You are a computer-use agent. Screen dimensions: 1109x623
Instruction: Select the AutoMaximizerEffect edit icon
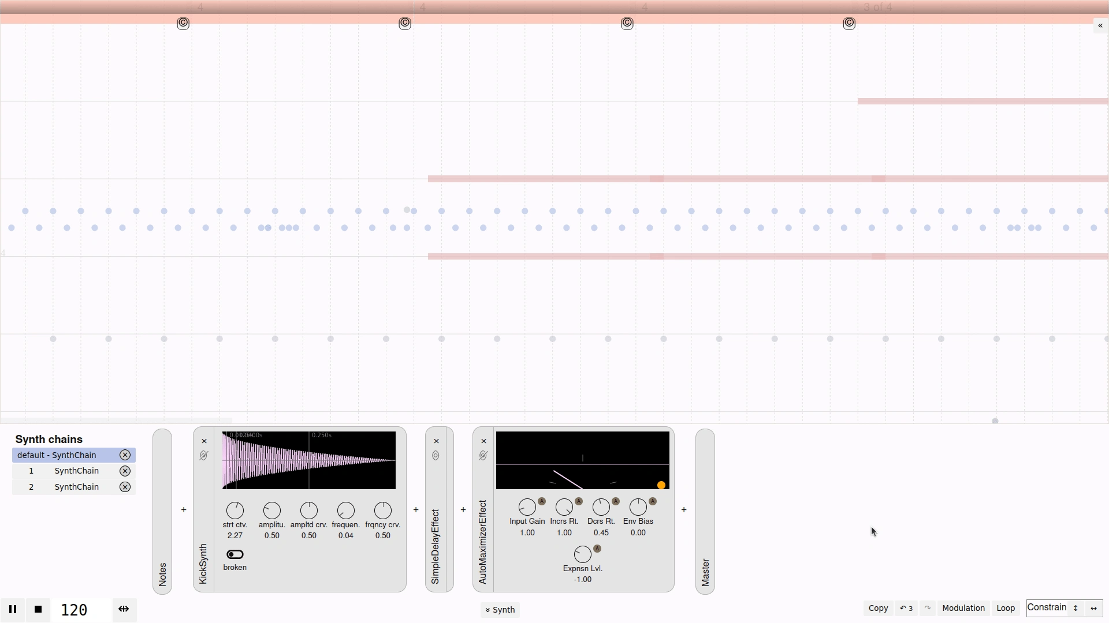click(x=483, y=455)
